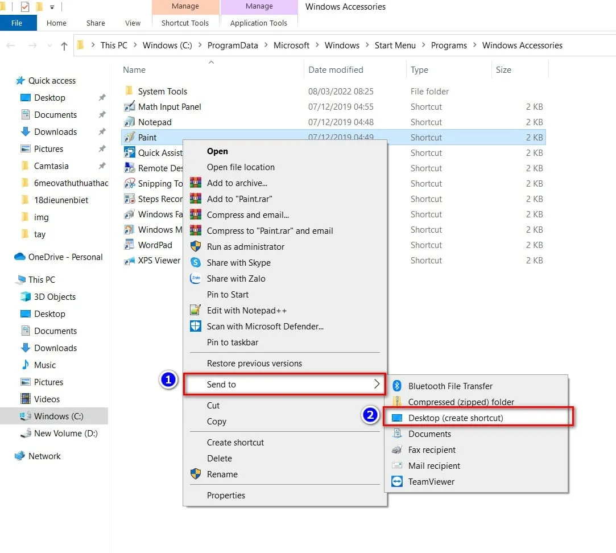616x553 pixels.
Task: Open the recent locations dropdown arrow
Action: click(x=50, y=45)
